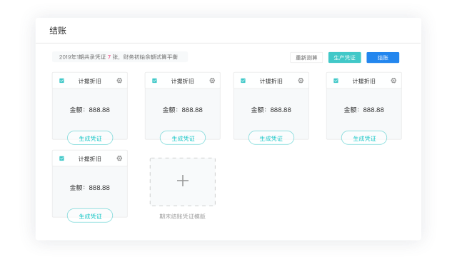Screen dimensions: 457x257
Task: Open settings gear on bottom-row card
Action: [119, 158]
